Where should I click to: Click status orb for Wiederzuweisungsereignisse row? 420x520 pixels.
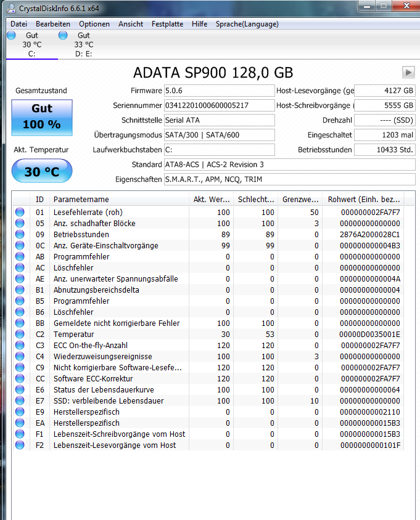20,356
